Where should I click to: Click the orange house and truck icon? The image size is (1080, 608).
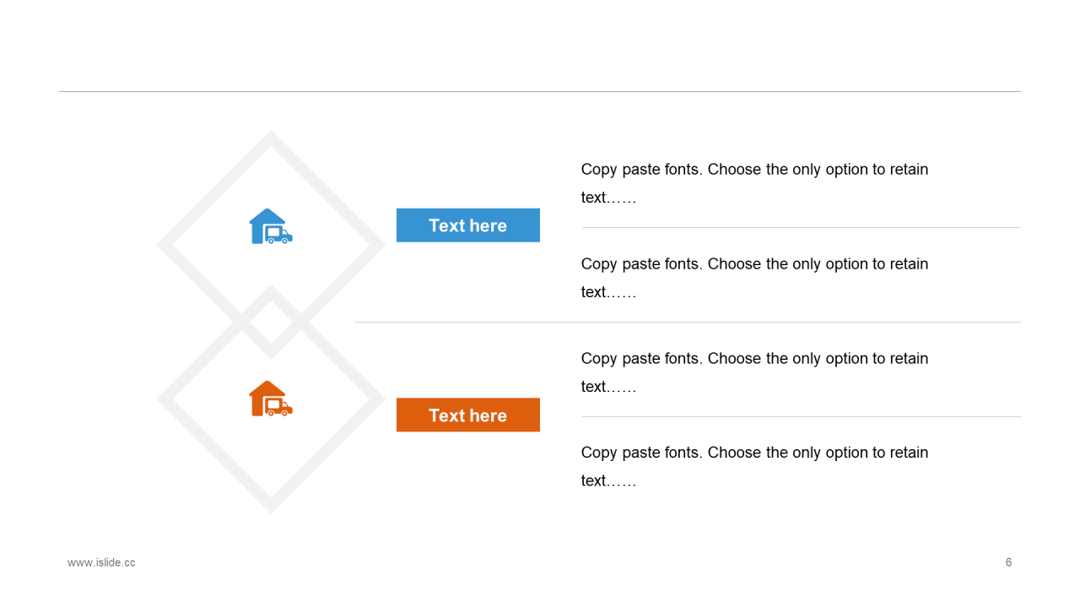click(x=271, y=399)
